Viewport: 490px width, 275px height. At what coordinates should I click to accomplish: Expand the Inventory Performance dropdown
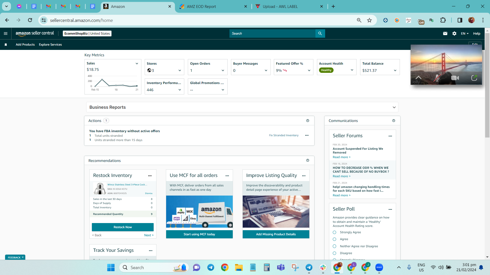click(180, 90)
